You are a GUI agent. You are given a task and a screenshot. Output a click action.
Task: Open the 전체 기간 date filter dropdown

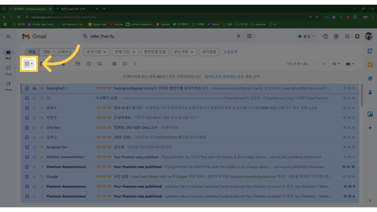click(125, 52)
